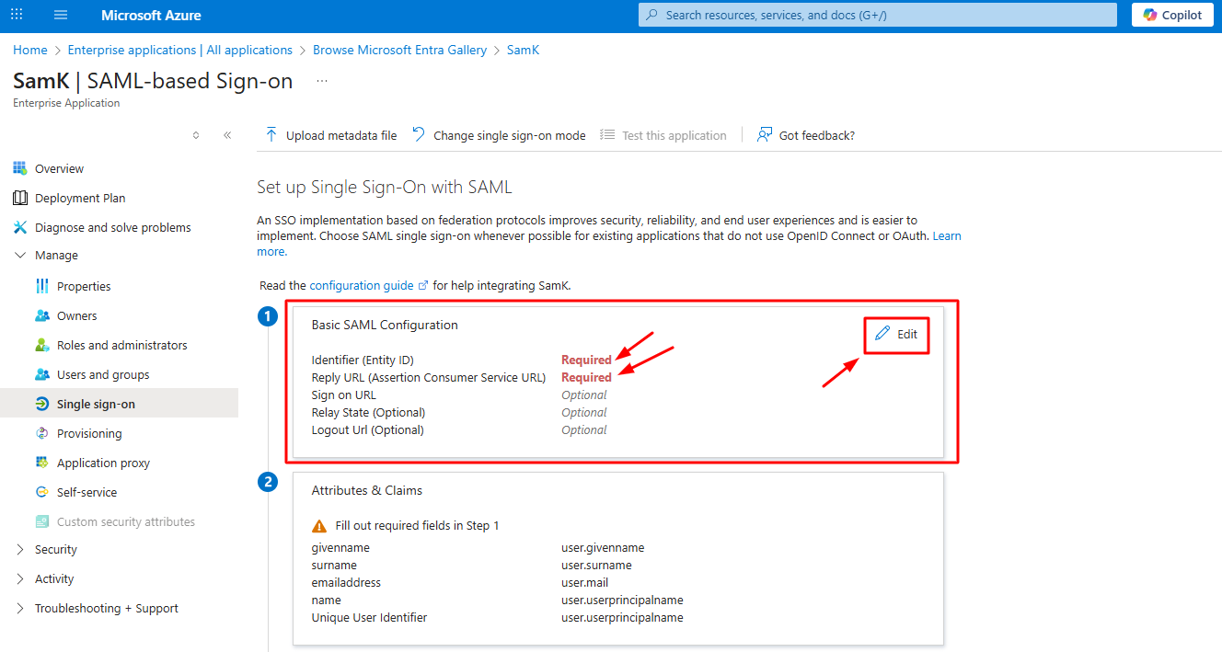Image resolution: width=1222 pixels, height=652 pixels.
Task: Click the Microsoft Azure logo text
Action: [151, 16]
